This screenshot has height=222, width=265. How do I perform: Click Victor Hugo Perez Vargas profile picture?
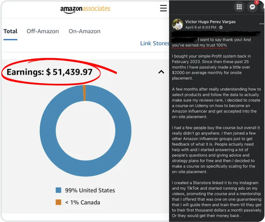pos(178,24)
